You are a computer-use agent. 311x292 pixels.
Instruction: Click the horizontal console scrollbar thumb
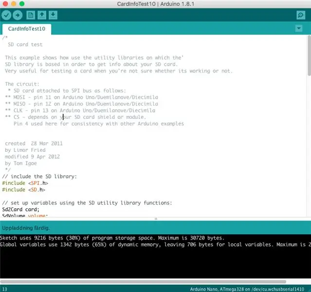click(x=143, y=282)
